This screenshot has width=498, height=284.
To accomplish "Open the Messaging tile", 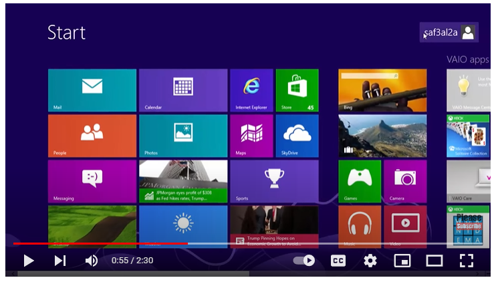I will (x=92, y=181).
